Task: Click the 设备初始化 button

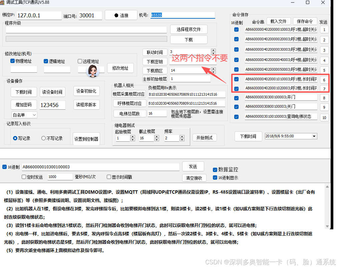Action: 86,91
